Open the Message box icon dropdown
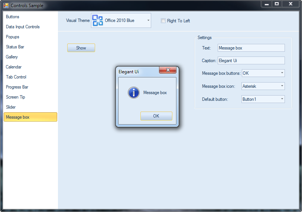The width and height of the screenshot is (302, 212). pos(282,86)
